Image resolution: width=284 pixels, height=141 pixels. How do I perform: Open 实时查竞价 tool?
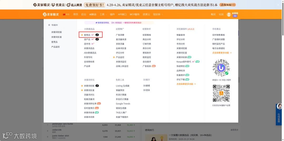89,108
